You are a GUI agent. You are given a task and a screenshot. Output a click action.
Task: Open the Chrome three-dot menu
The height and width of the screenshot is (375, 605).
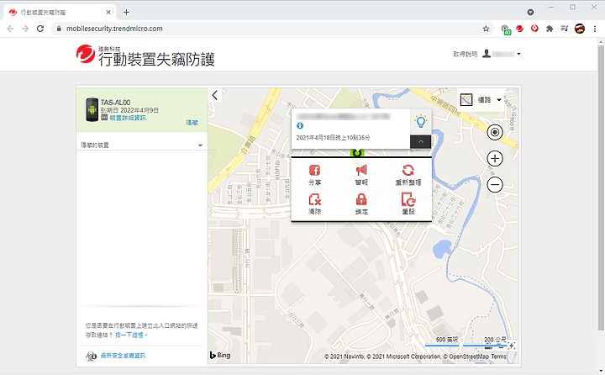595,29
